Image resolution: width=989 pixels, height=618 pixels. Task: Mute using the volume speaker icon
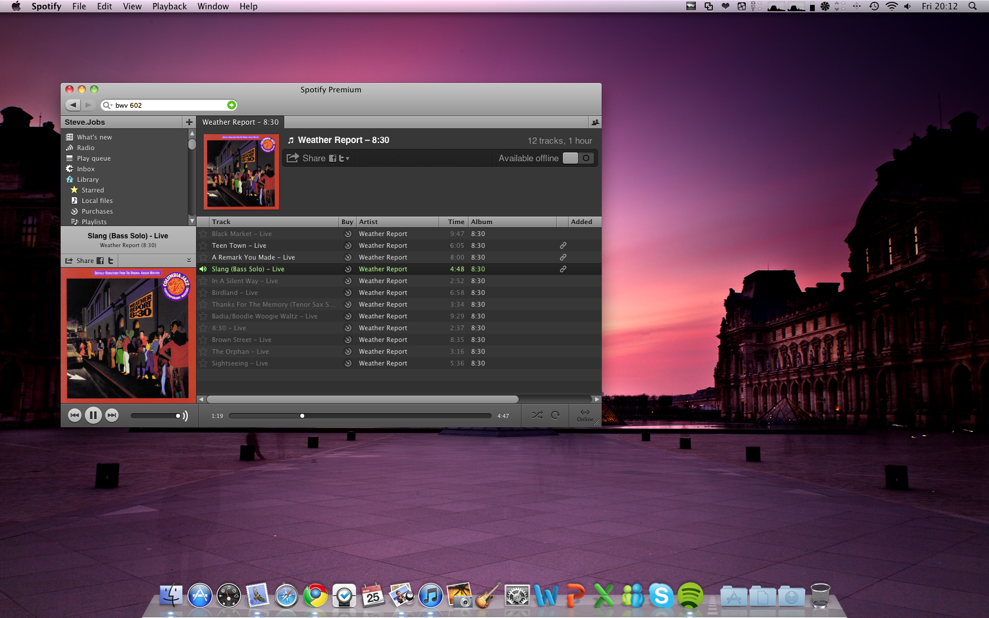(x=185, y=416)
